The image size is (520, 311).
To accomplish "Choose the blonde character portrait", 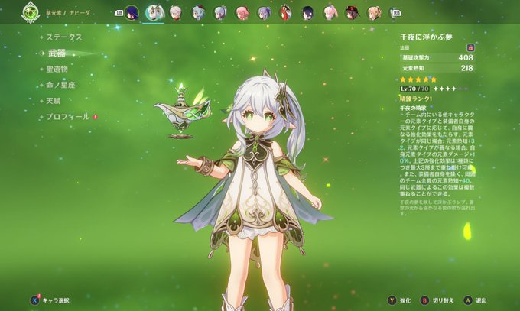I will [374, 13].
